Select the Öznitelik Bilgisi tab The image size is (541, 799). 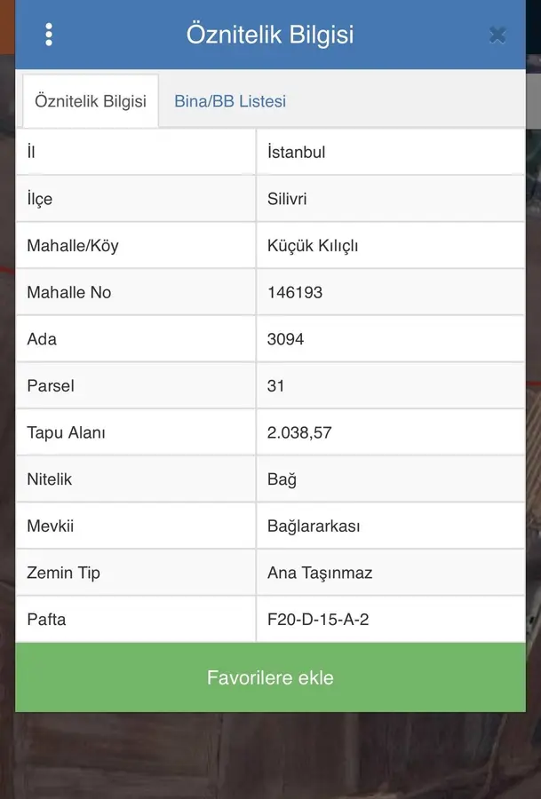coord(91,101)
